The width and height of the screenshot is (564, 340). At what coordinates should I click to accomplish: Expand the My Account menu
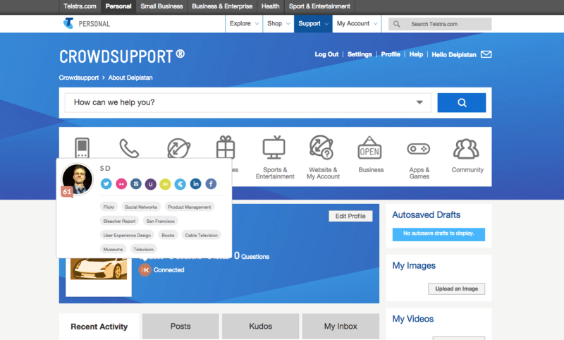pos(357,23)
